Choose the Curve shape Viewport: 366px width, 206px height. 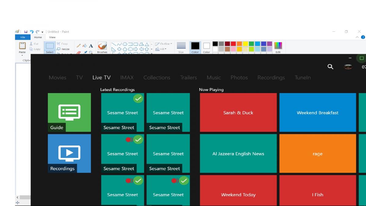(x=119, y=44)
